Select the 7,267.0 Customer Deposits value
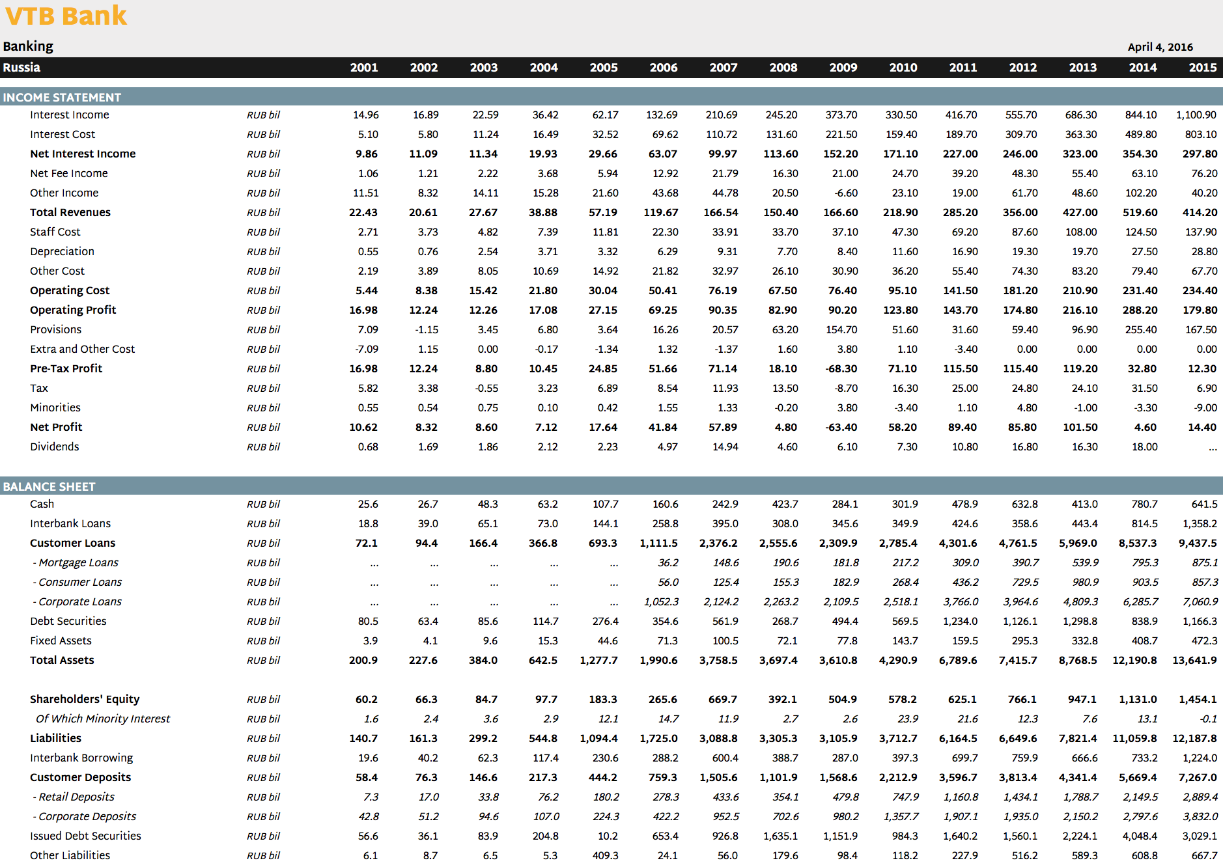Image resolution: width=1223 pixels, height=867 pixels. coord(1198,777)
